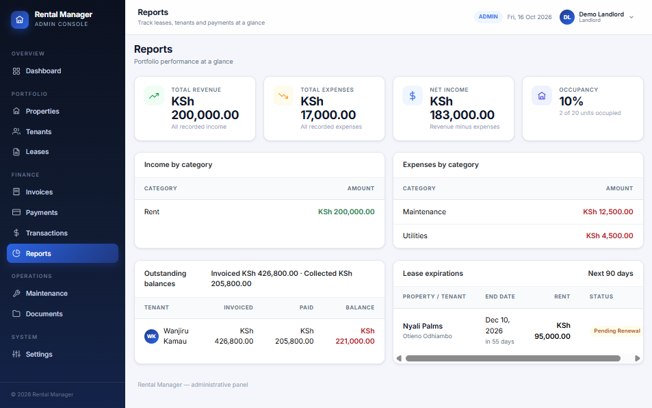Viewport: 652px width, 408px height.
Task: Click the Next 90 days label
Action: [610, 273]
